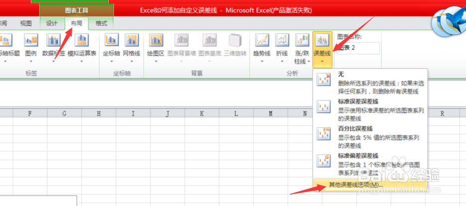Select column H header

pos(99,113)
